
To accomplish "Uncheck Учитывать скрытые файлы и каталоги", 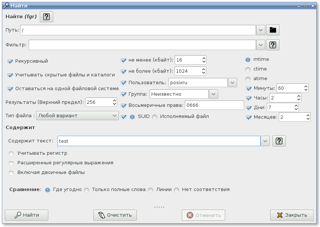I will [10, 75].
